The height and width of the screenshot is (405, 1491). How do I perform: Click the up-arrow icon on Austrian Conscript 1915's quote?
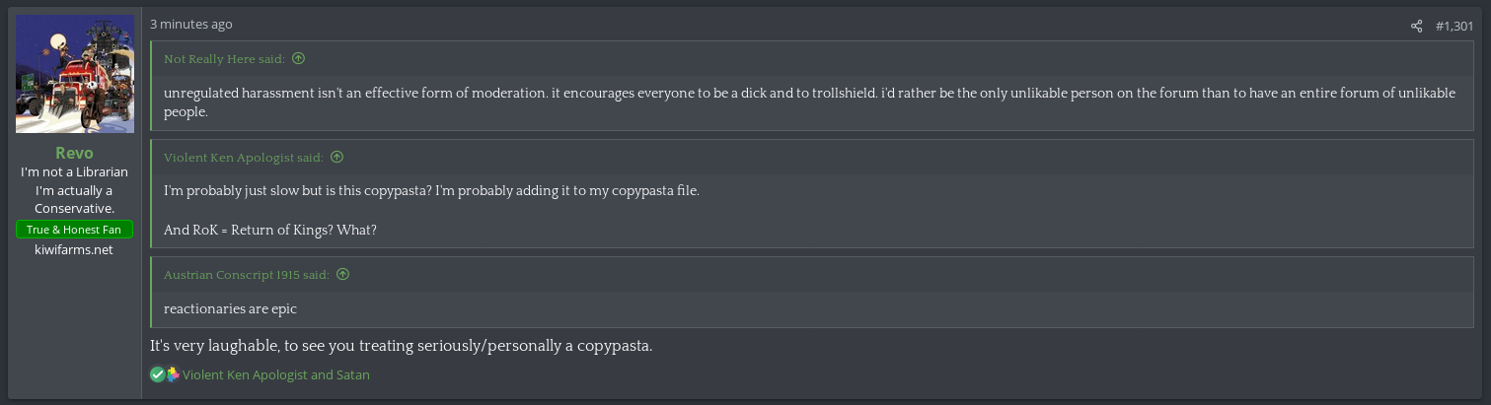click(342, 275)
